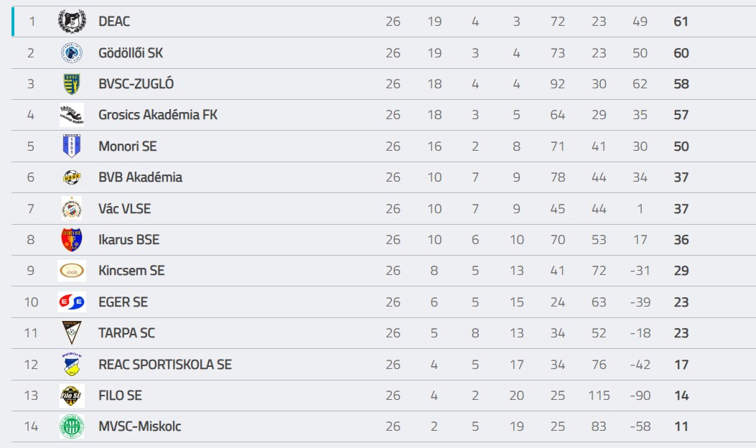Select the MVSC-Miskolc team name
756x448 pixels.
click(x=140, y=426)
